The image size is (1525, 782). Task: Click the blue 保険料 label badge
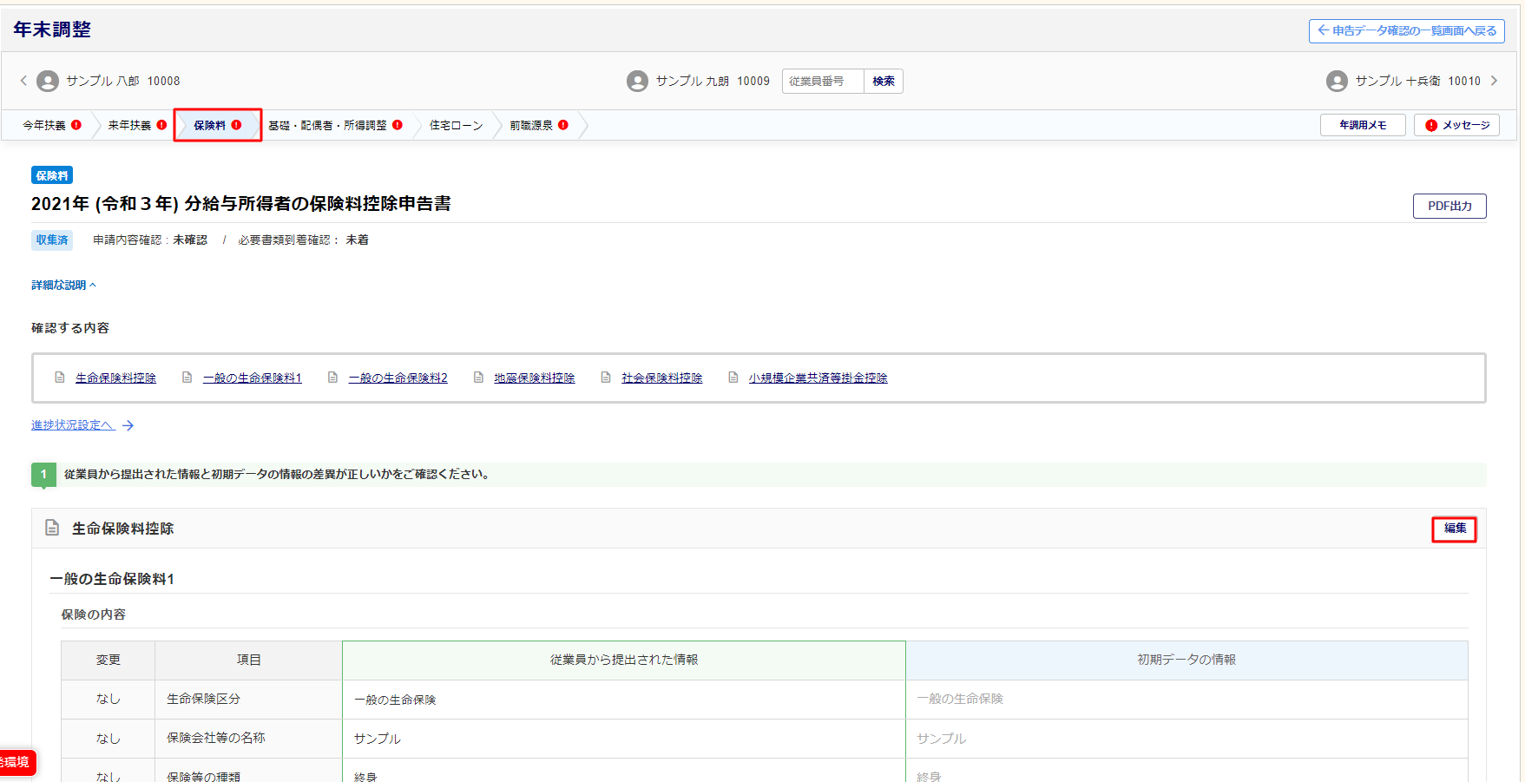pos(52,175)
